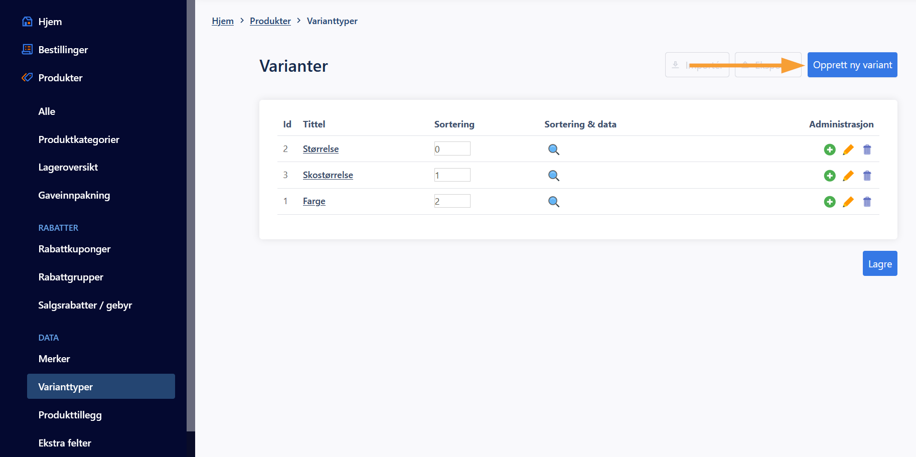Delete Farge using its trash icon

pos(867,202)
